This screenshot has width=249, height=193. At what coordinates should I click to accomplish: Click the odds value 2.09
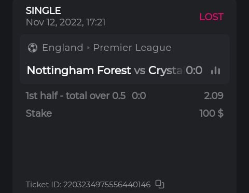[x=214, y=95]
